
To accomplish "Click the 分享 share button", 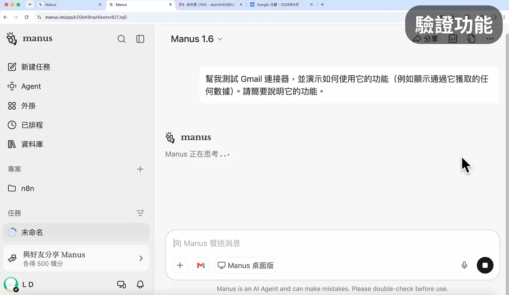I will click(426, 39).
